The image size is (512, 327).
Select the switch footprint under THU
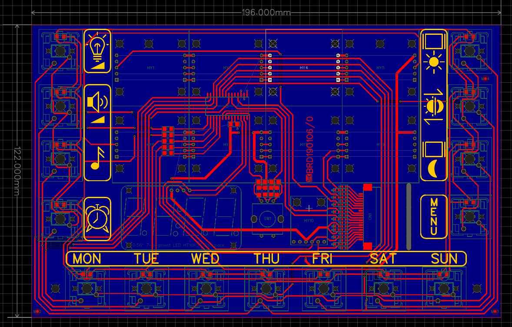click(266, 289)
